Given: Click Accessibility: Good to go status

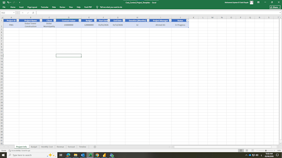Looking at the screenshot, I should pos(19,151).
